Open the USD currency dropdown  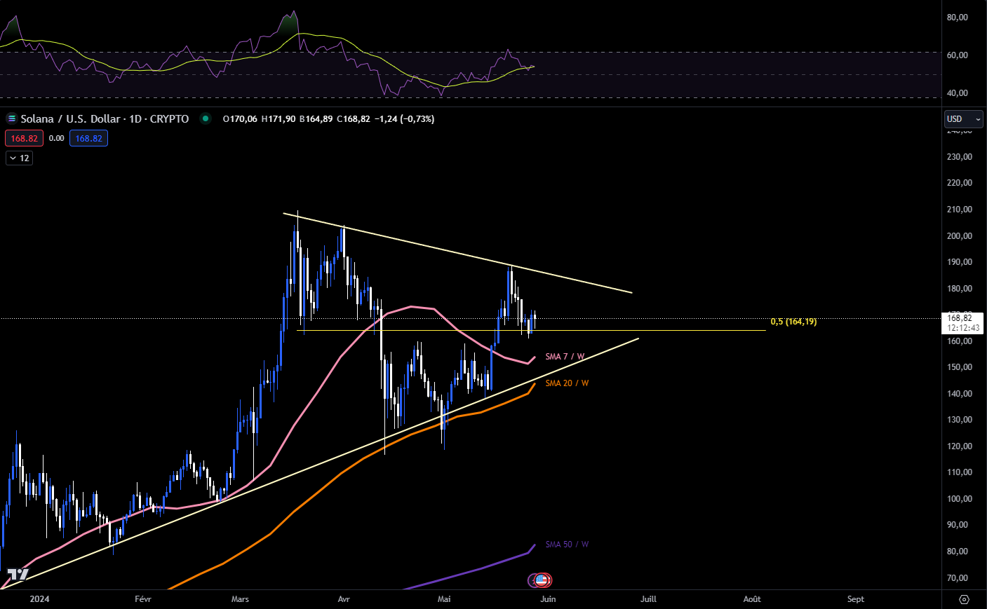click(x=963, y=119)
